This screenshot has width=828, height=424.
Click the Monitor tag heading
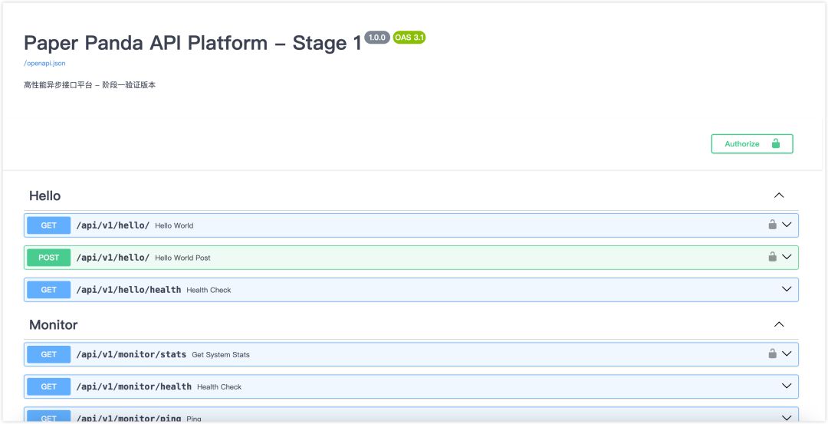(54, 324)
